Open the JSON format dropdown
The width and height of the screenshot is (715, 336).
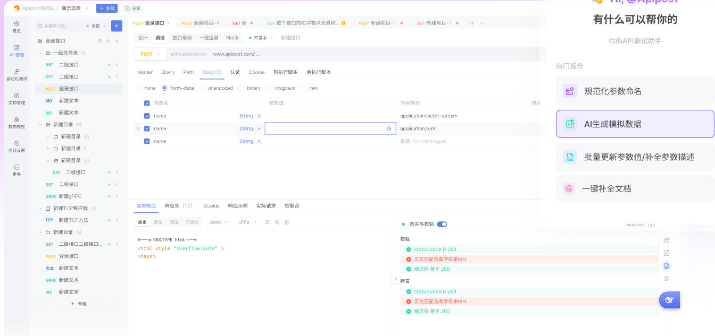(219, 222)
